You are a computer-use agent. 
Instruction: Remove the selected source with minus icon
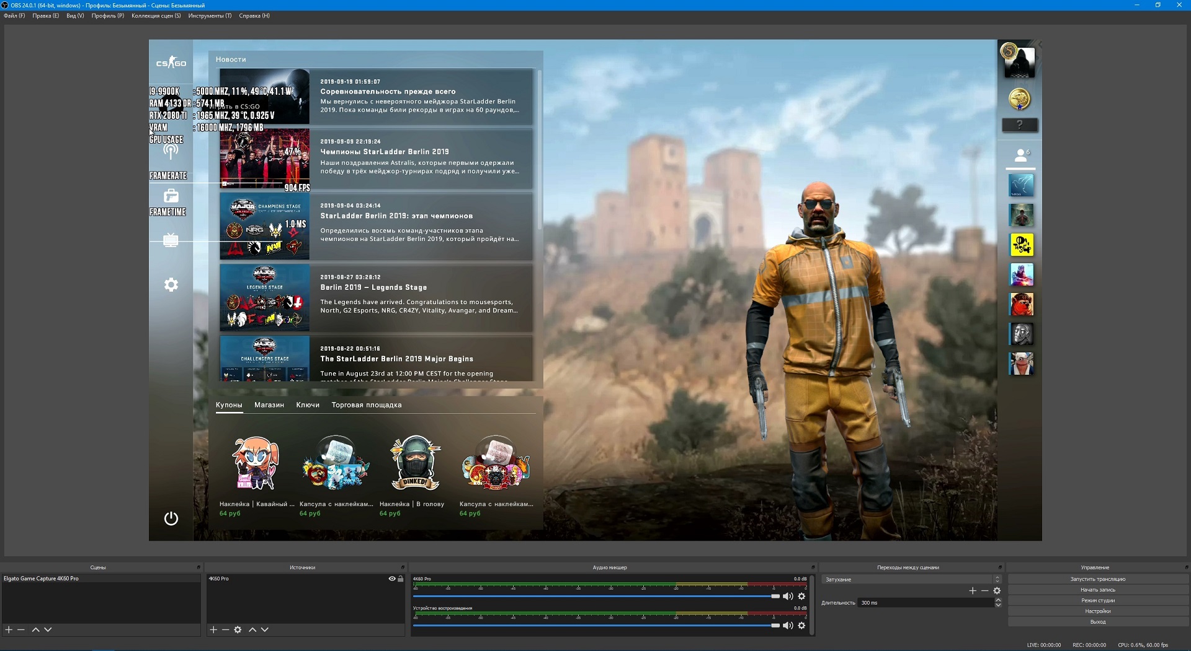tap(226, 629)
